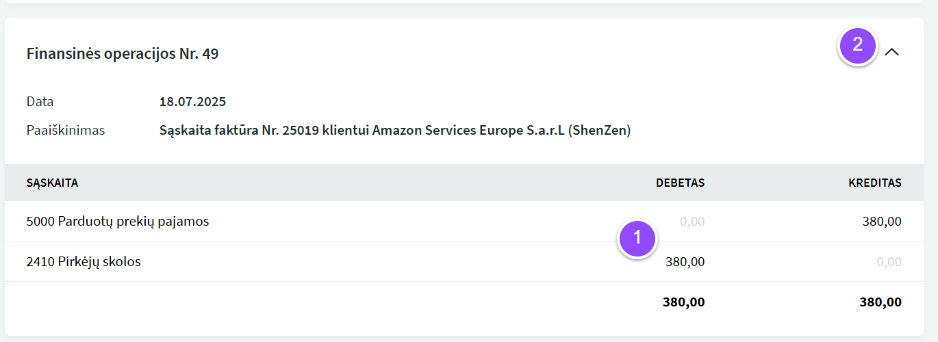Viewport: 938px width, 342px height.
Task: Click the Paaiškinimas field label
Action: click(66, 130)
